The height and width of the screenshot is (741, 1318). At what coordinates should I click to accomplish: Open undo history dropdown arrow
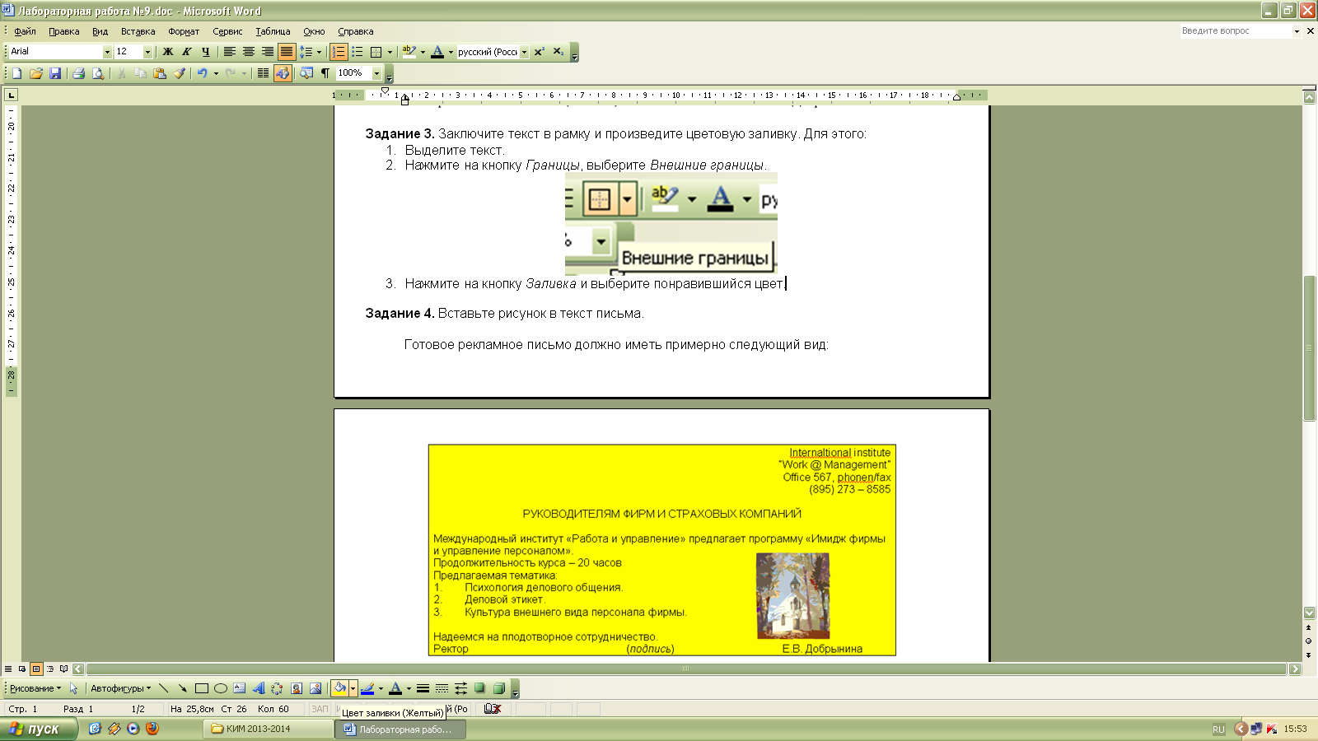216,73
